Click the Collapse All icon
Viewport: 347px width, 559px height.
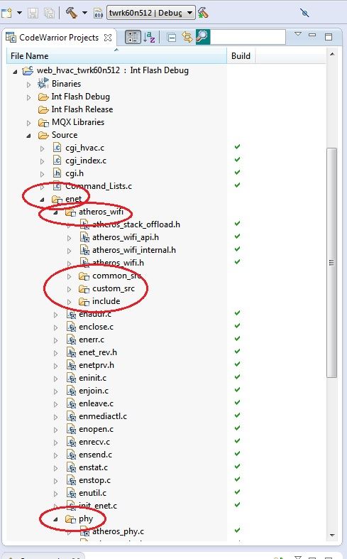coord(171,38)
